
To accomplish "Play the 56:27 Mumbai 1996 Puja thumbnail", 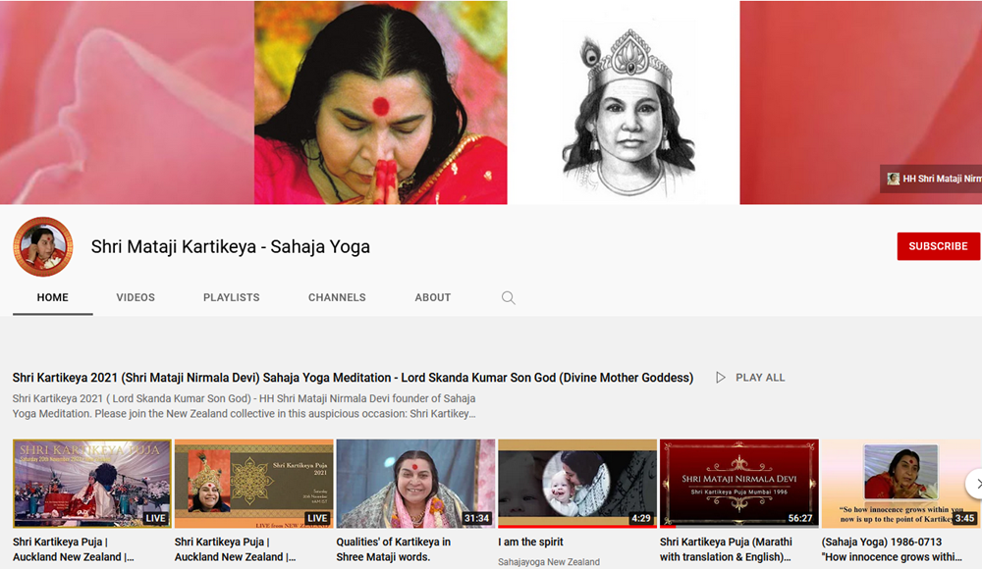I will click(738, 483).
